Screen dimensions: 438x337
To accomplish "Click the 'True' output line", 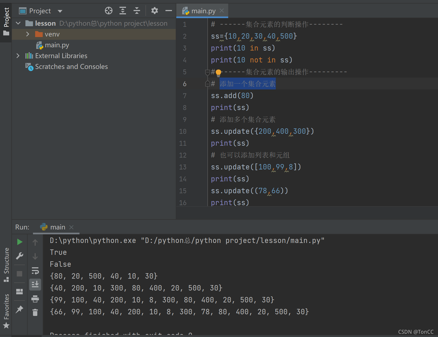I will point(58,252).
